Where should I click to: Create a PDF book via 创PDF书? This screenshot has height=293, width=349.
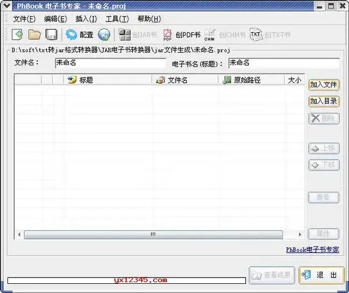(181, 35)
